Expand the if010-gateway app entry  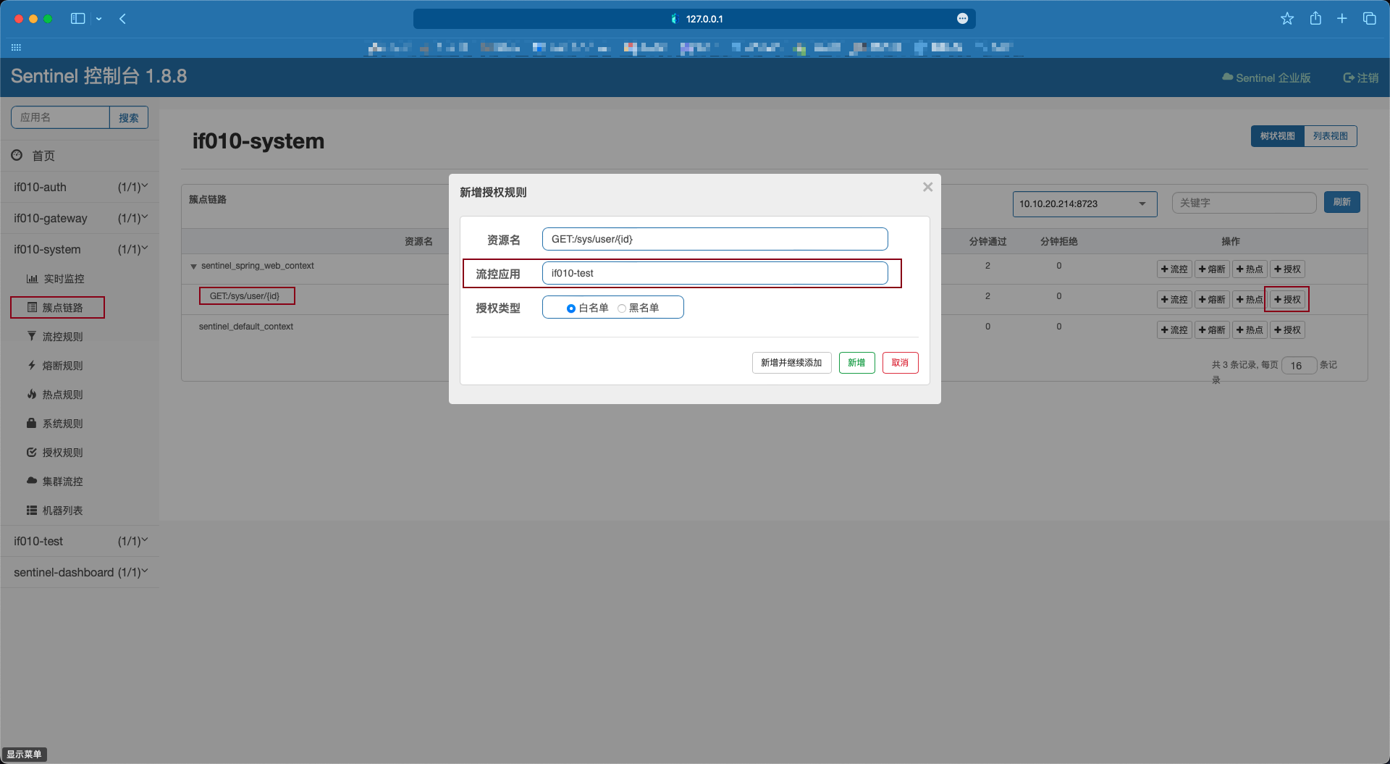(x=80, y=218)
